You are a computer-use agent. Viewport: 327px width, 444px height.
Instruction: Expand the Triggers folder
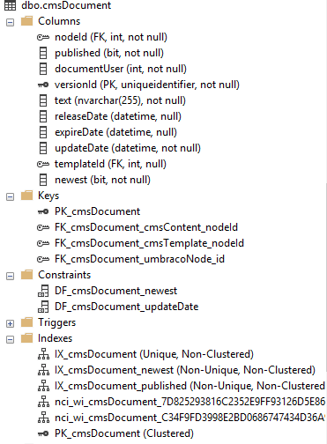click(x=10, y=323)
